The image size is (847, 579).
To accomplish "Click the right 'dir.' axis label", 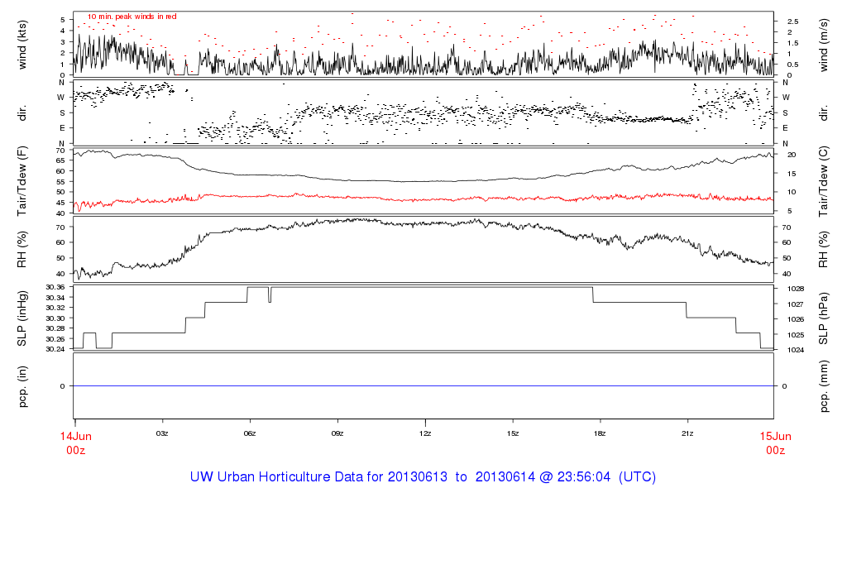I will [823, 113].
